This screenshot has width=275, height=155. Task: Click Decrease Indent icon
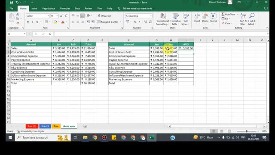click(x=88, y=22)
